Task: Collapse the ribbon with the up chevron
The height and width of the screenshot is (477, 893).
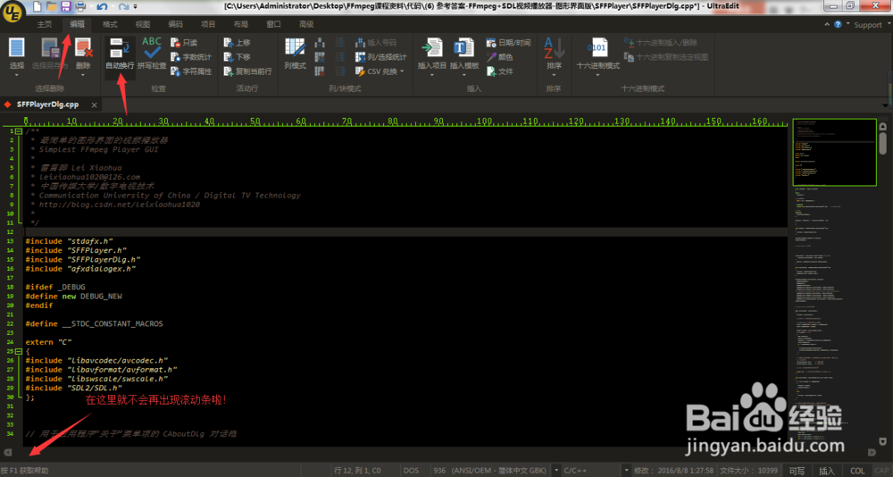Action: (x=827, y=24)
